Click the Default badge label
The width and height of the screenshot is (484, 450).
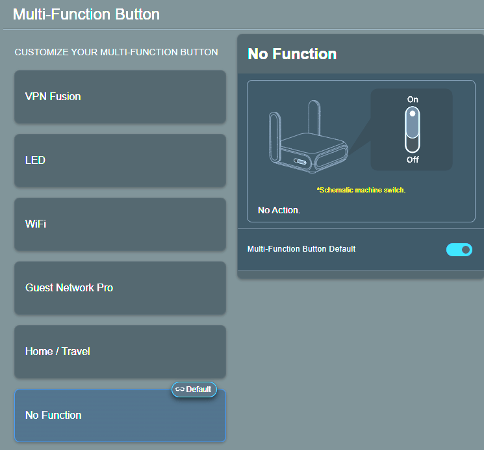coord(199,390)
